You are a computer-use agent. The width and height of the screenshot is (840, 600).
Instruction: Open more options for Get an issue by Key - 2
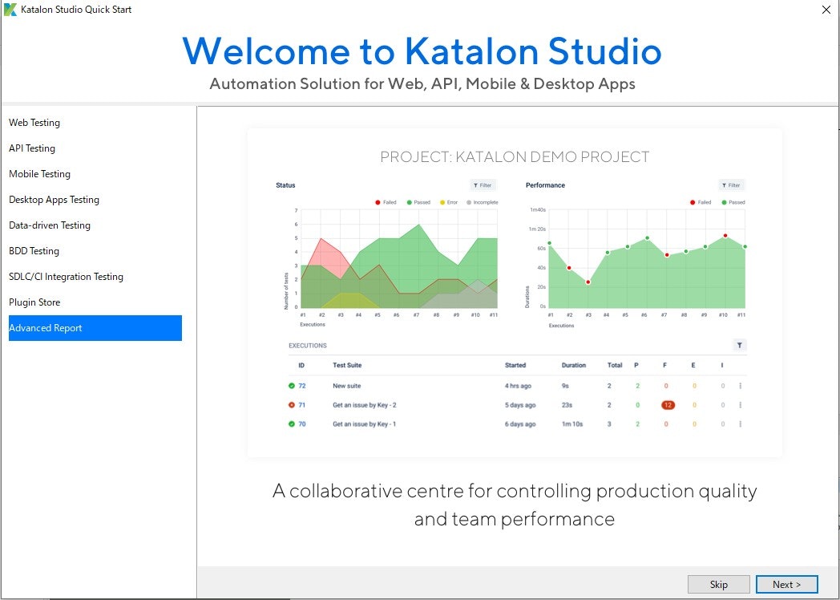[741, 405]
